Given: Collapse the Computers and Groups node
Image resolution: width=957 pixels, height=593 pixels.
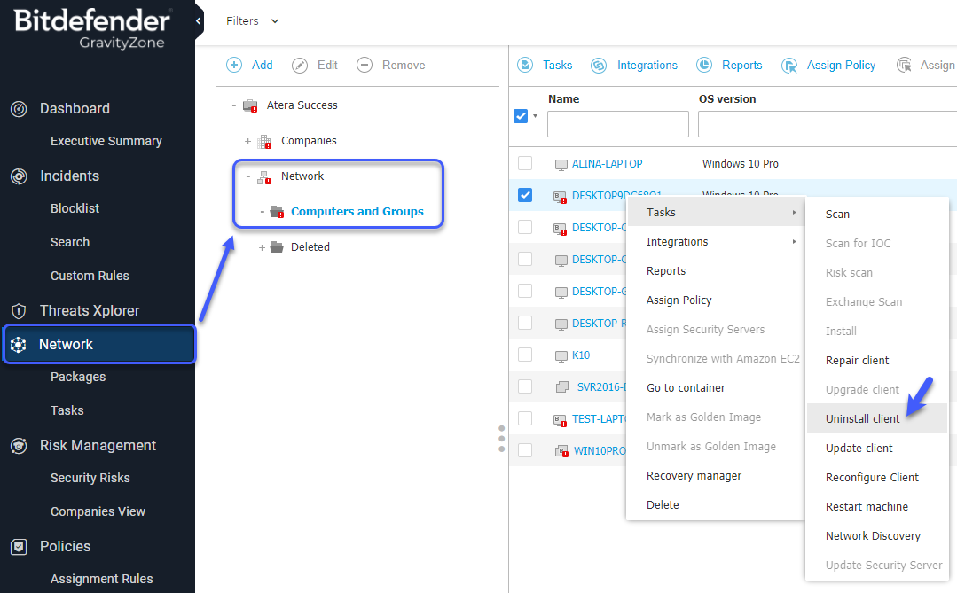Looking at the screenshot, I should pyautogui.click(x=262, y=212).
